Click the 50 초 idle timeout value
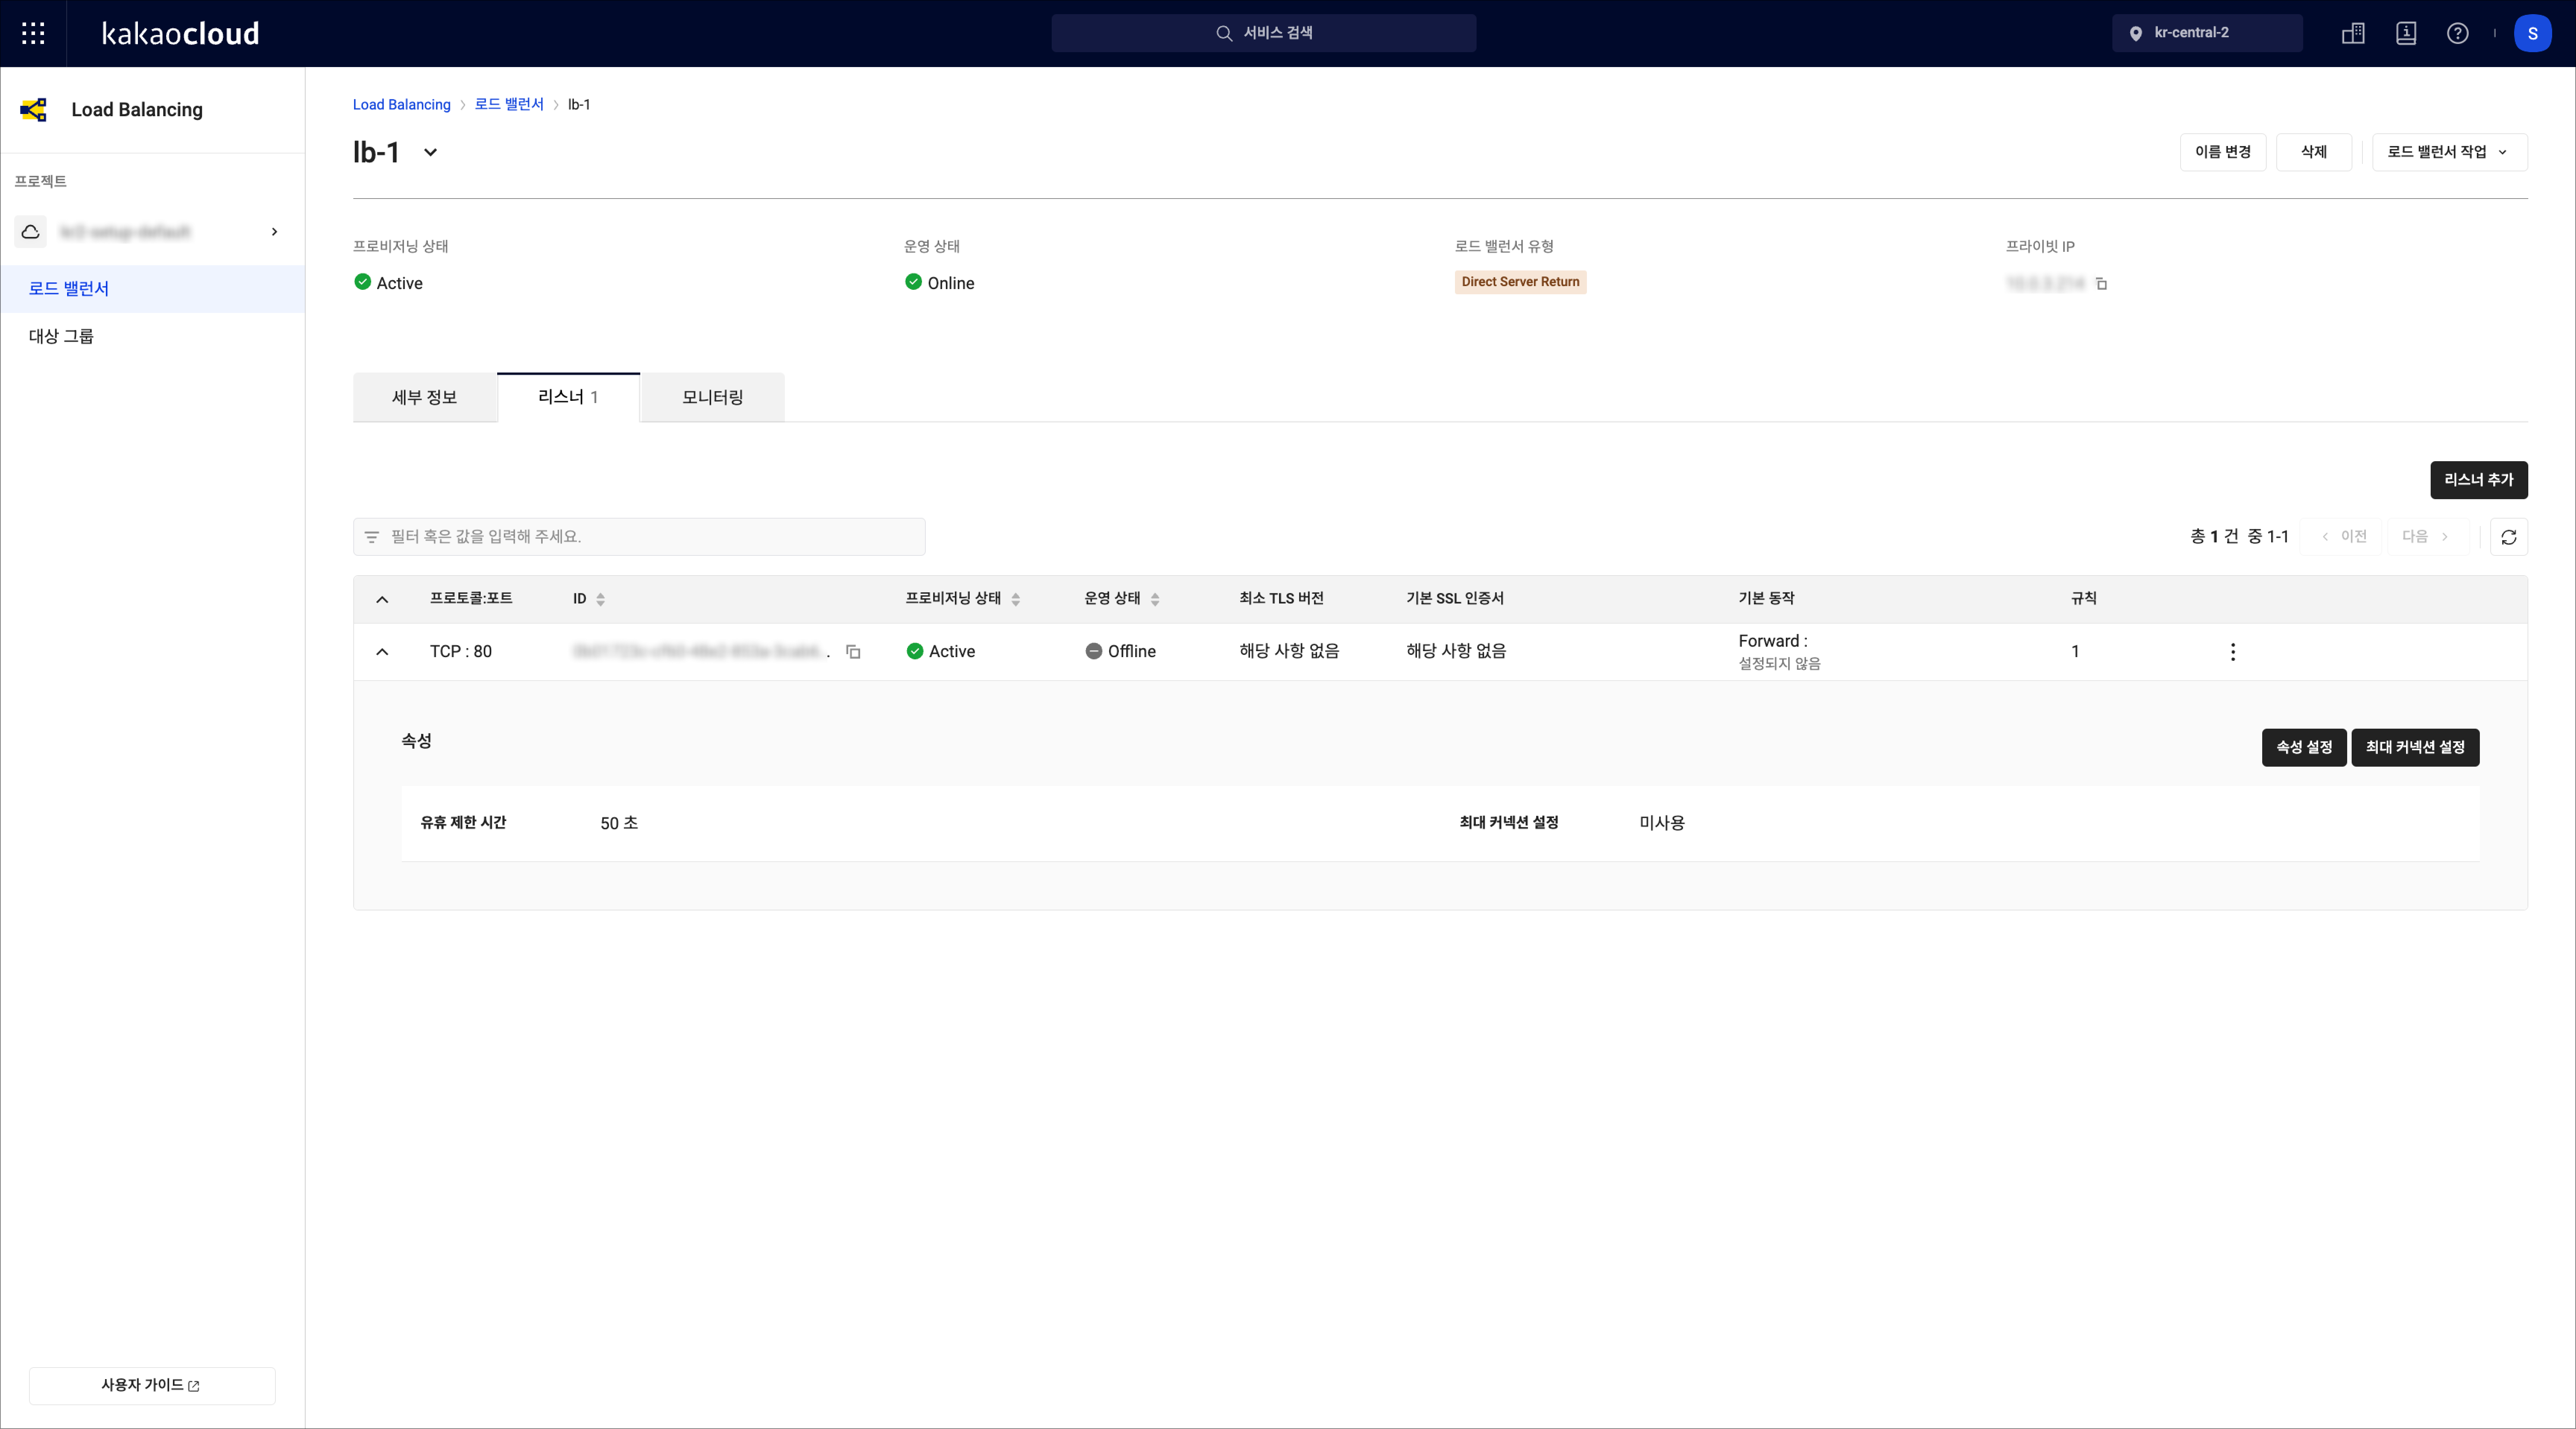This screenshot has height=1429, width=2576. tap(619, 823)
